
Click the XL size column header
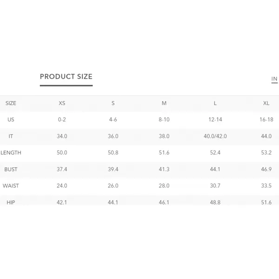(266, 103)
